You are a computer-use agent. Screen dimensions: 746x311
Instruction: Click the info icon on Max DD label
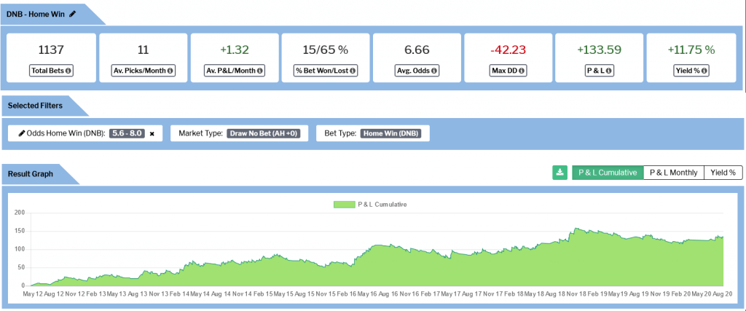tap(522, 71)
